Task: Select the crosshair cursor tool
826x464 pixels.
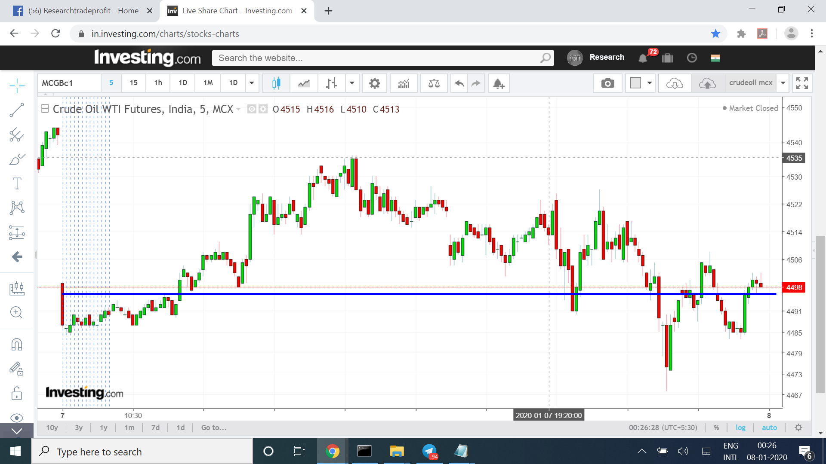Action: pyautogui.click(x=17, y=85)
